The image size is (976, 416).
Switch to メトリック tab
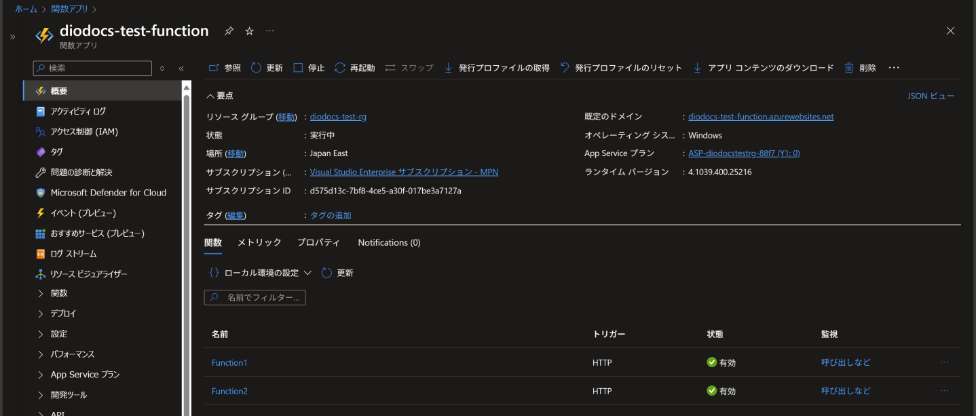point(259,242)
